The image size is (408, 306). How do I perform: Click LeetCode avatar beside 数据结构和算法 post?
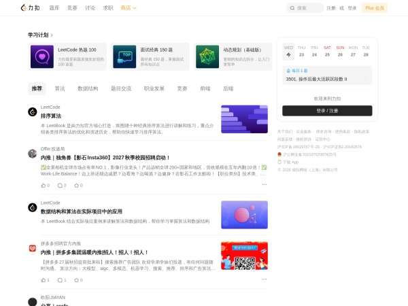pyautogui.click(x=33, y=207)
